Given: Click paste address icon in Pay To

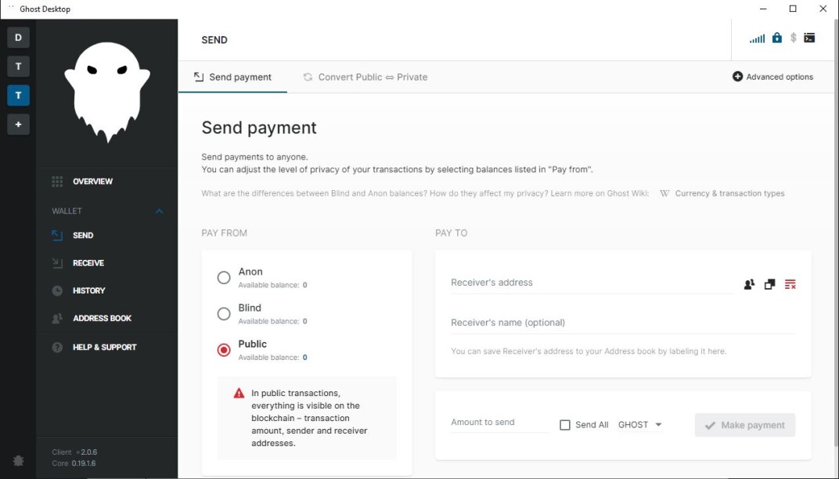Looking at the screenshot, I should point(769,284).
